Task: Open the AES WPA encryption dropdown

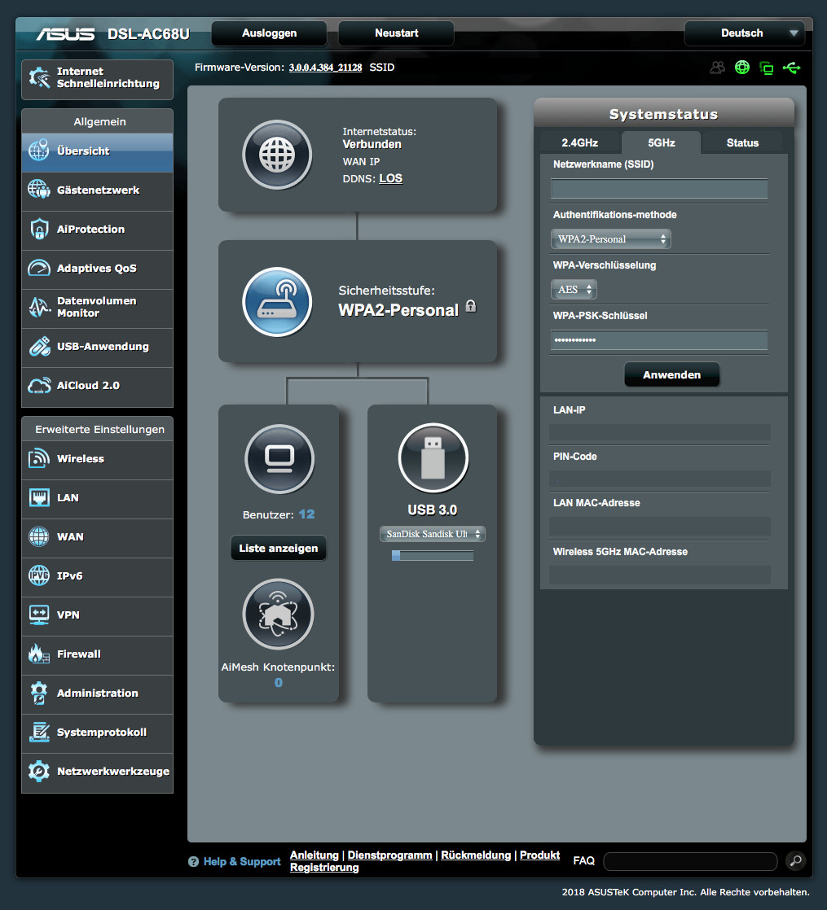Action: [x=574, y=290]
